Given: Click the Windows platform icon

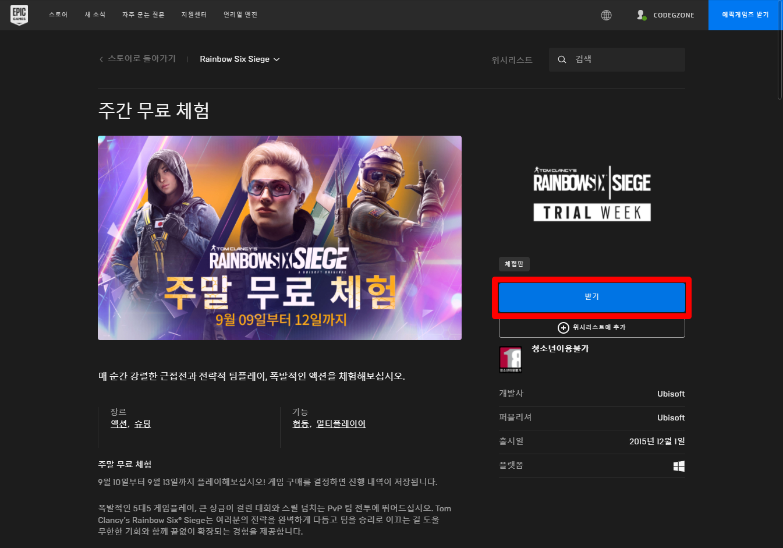Looking at the screenshot, I should click(x=679, y=466).
